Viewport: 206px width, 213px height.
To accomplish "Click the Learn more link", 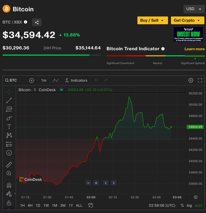I will [194, 49].
